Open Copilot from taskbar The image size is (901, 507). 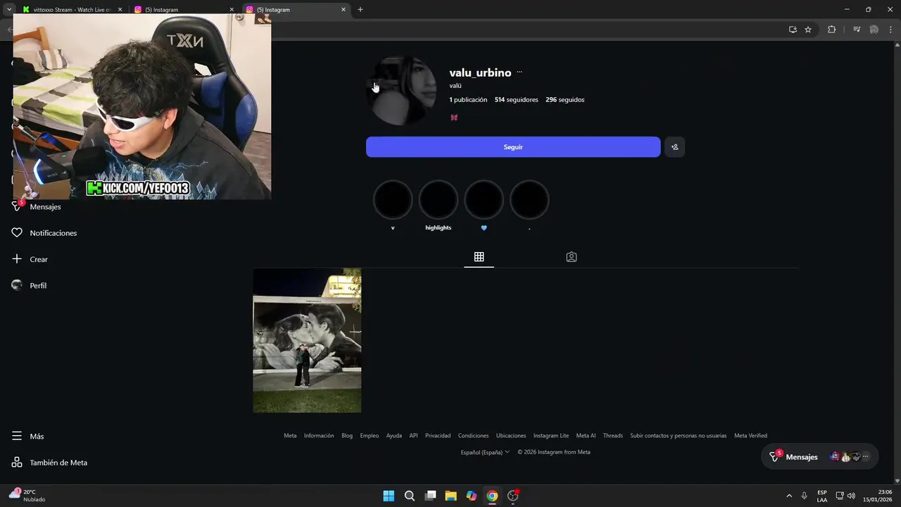472,496
